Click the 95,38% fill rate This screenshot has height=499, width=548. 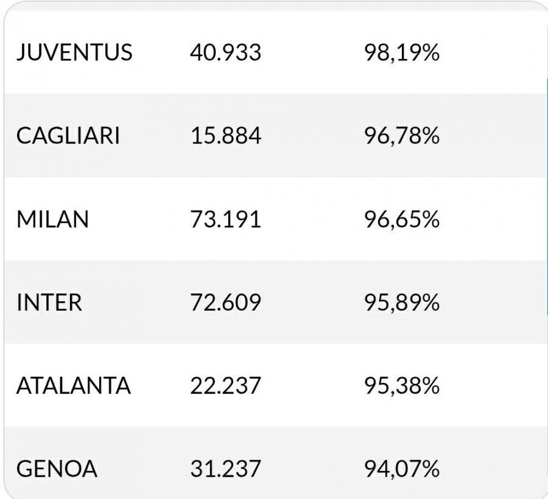[x=401, y=386]
